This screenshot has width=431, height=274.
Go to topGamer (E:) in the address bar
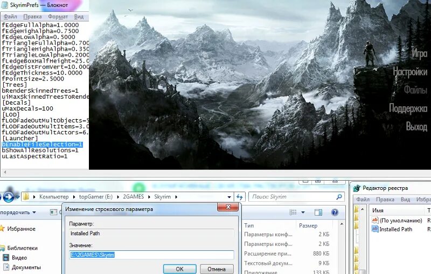(x=96, y=197)
